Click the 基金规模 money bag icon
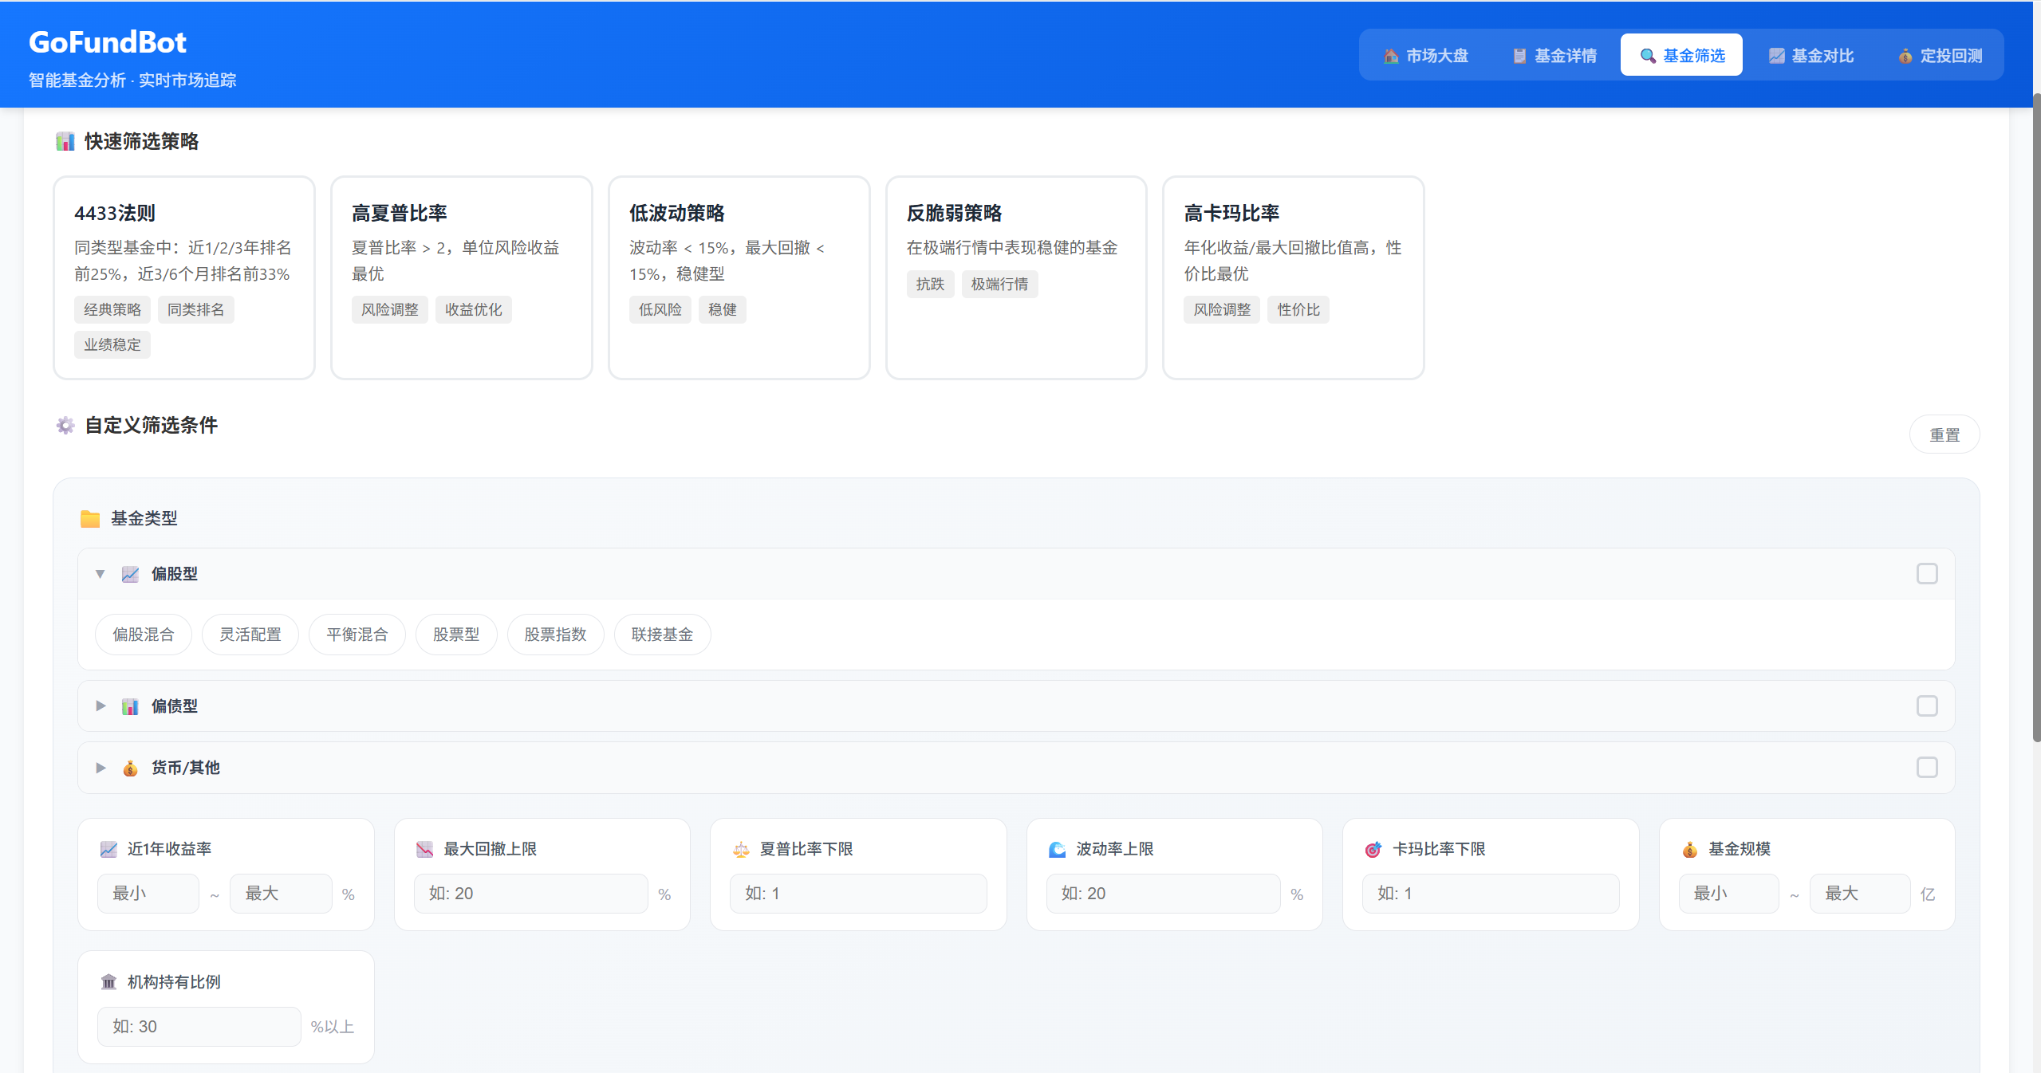Viewport: 2041px width, 1073px height. pos(1689,850)
